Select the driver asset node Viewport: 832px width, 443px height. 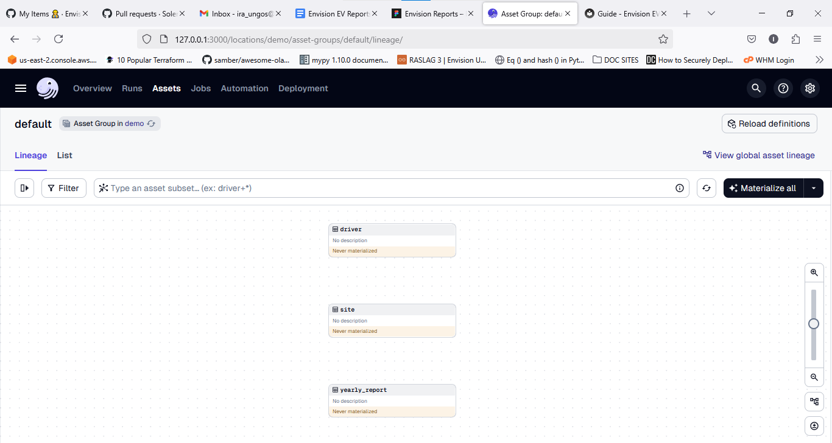point(392,240)
